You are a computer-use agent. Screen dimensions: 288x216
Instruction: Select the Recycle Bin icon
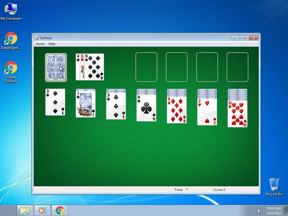pos(274,187)
